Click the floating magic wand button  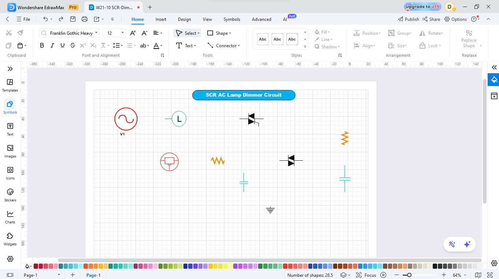[452, 245]
